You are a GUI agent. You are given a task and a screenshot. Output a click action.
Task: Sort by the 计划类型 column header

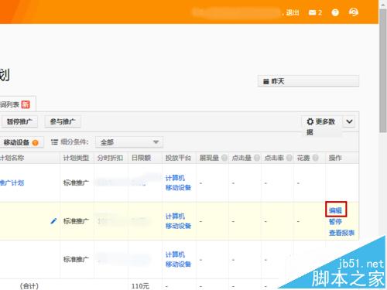(76, 158)
